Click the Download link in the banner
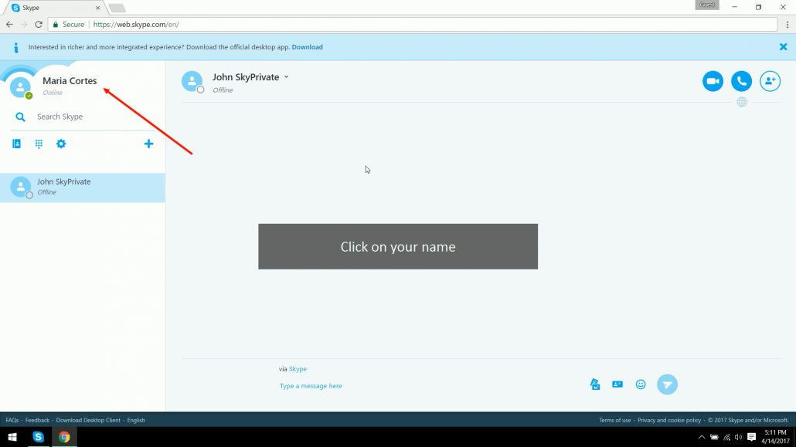This screenshot has width=796, height=447. coord(307,47)
